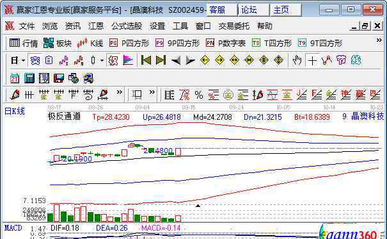Toggle the percent scale icon
This screenshot has width=387, height=239.
pyautogui.click(x=199, y=95)
